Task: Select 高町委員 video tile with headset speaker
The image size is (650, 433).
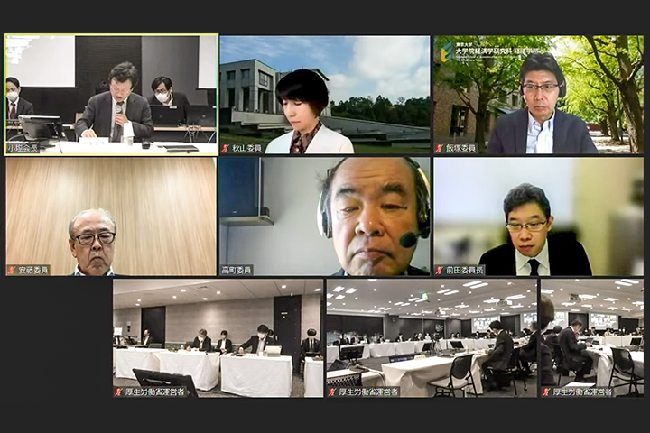Action: point(325,216)
